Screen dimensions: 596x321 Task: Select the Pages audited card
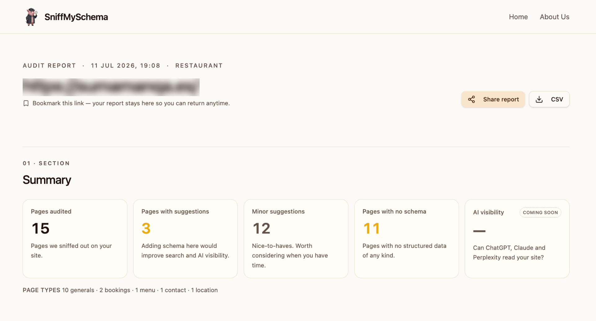(x=75, y=239)
